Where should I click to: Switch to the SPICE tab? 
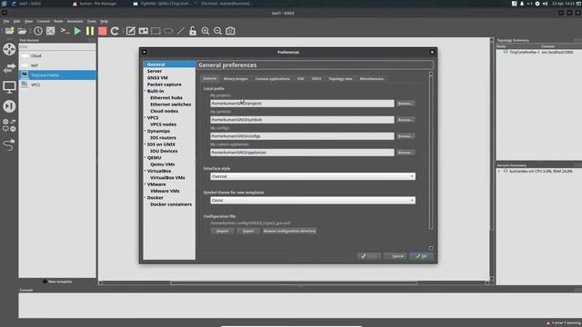(x=316, y=79)
